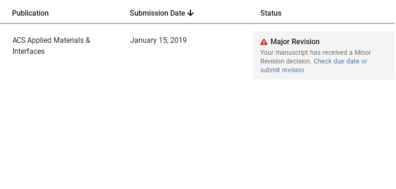This screenshot has width=396, height=189.
Task: Click the Publication column header
Action: coord(30,13)
